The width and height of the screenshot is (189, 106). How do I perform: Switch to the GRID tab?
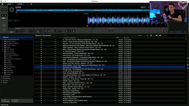click(x=11, y=32)
